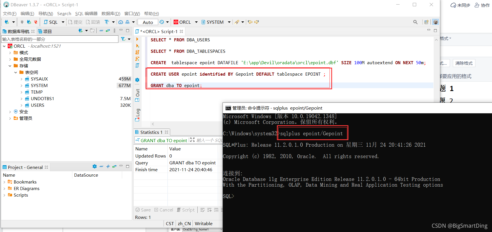
Task: Collapse the 存储 folder node
Action: (x=10, y=66)
